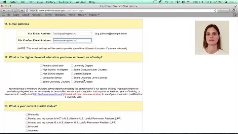This screenshot has width=238, height=134.
Task: Click the new tab plus at right
Action: point(235,15)
